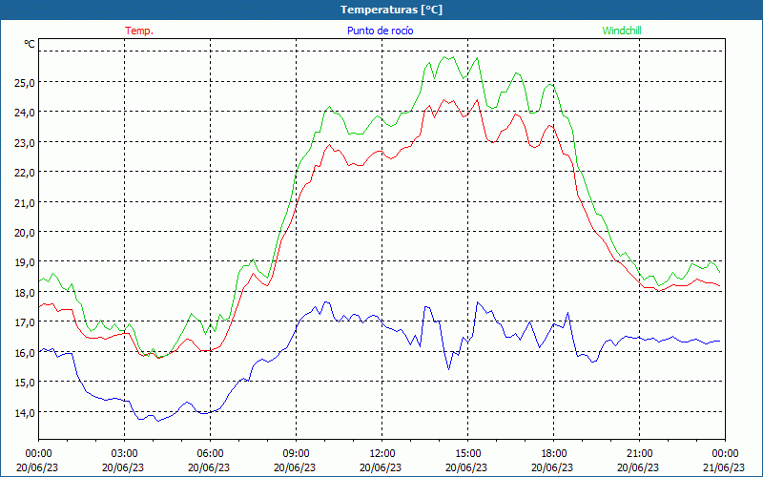Click the 15:00 time axis label
763x477 pixels.
pos(467,454)
